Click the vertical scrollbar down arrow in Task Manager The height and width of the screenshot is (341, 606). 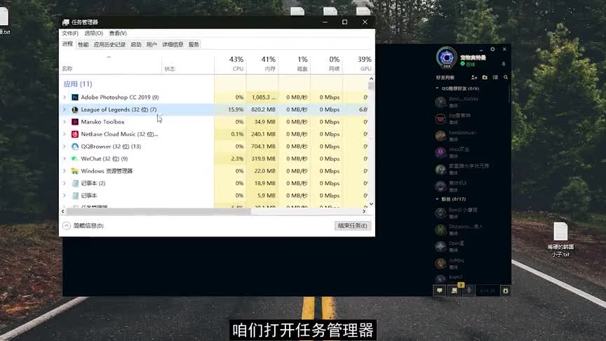click(371, 203)
